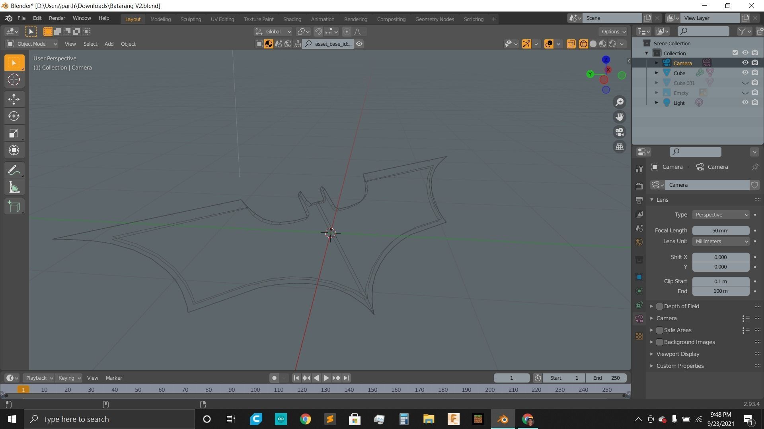
Task: Switch to wireframe viewport shading
Action: click(x=583, y=44)
